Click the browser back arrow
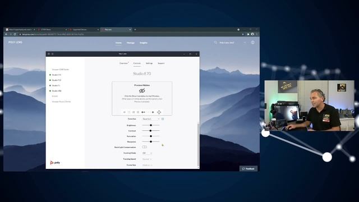Screen dimensions: 359x202 [x=6, y=34]
